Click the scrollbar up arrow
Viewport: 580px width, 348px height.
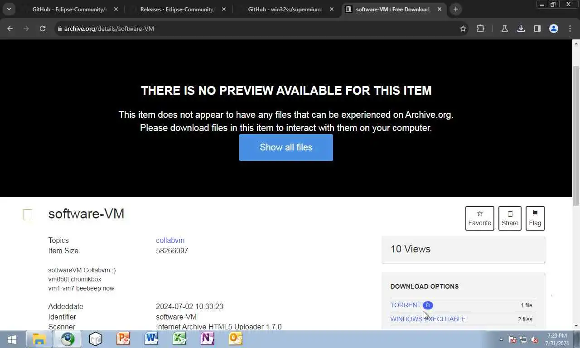[576, 43]
